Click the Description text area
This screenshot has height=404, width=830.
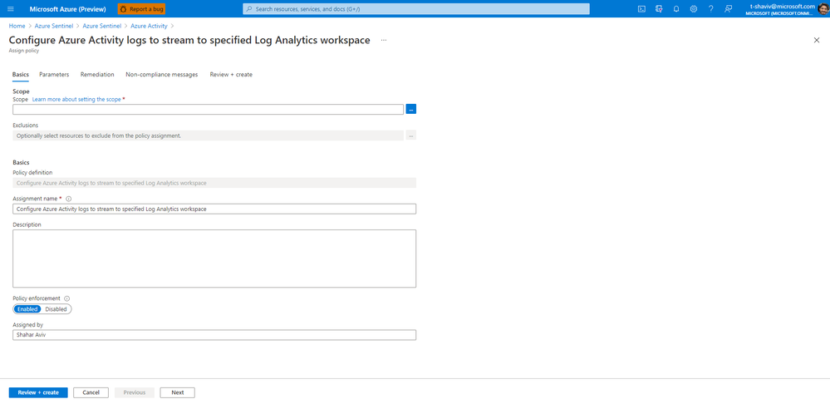coord(214,259)
